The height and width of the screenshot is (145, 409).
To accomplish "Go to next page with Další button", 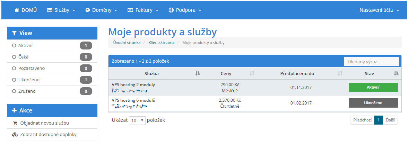I will [390, 120].
